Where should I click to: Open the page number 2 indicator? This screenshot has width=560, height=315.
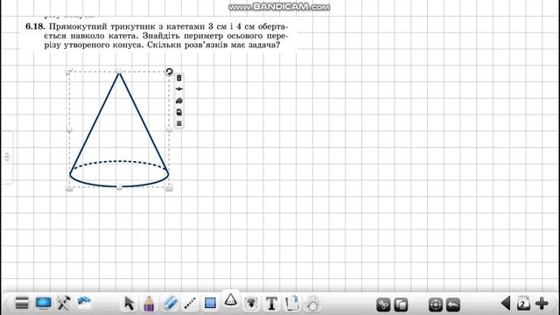click(x=523, y=304)
